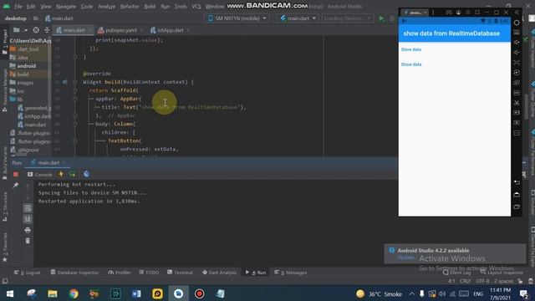Click the Flutter hot restart icon

coord(72,174)
